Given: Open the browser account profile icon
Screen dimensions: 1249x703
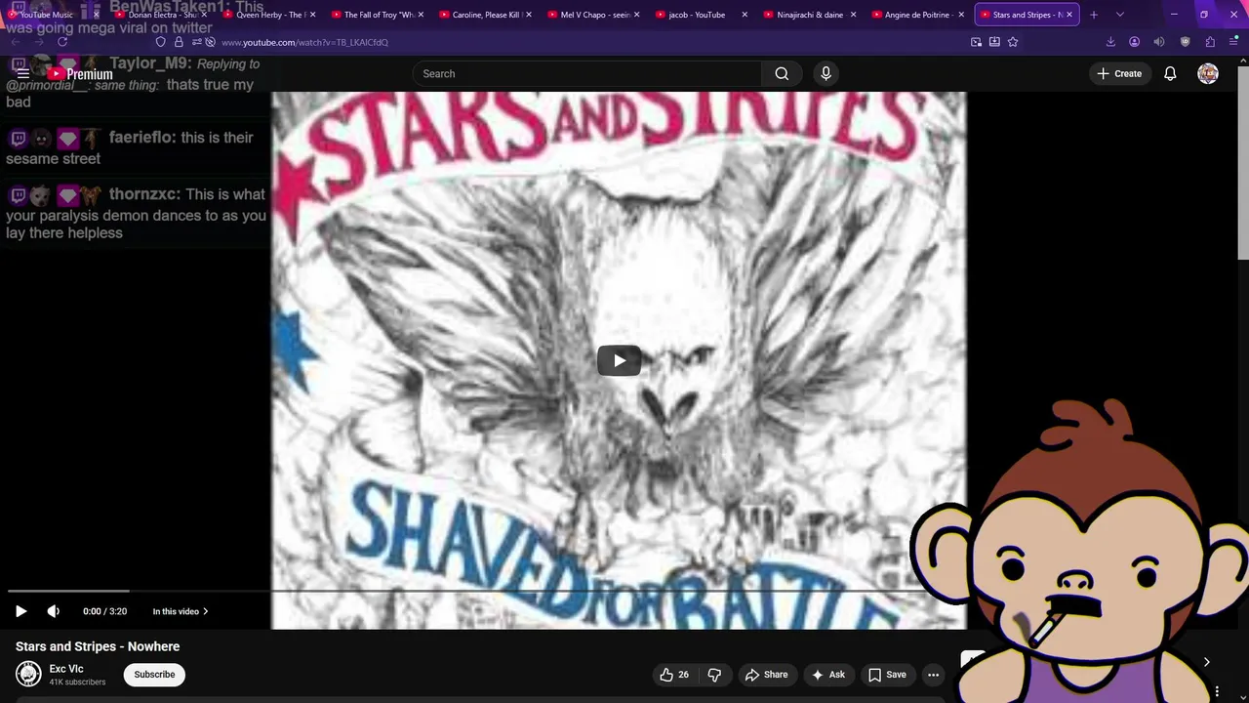Looking at the screenshot, I should [x=1134, y=42].
